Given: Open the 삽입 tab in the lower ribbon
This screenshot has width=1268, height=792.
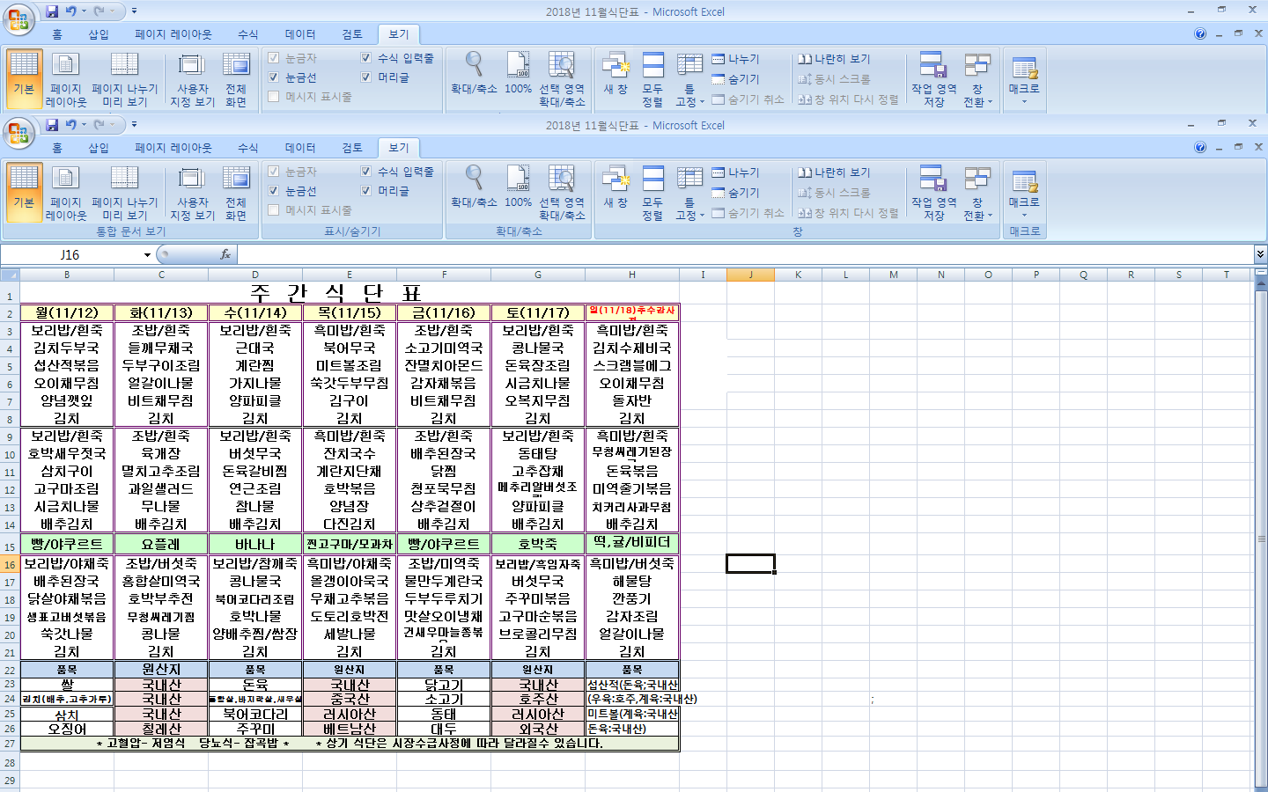Looking at the screenshot, I should tap(99, 148).
